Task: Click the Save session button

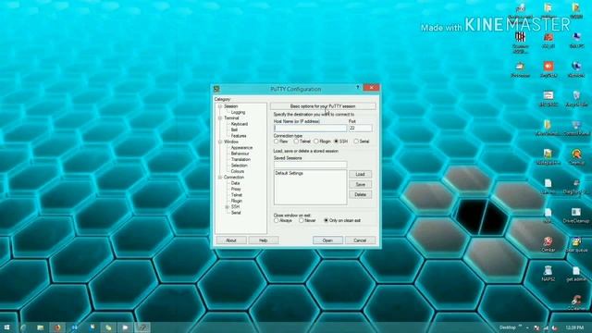Action: pyautogui.click(x=360, y=184)
